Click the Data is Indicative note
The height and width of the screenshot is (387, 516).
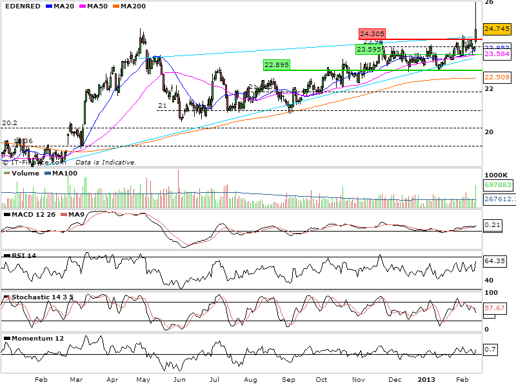point(106,163)
